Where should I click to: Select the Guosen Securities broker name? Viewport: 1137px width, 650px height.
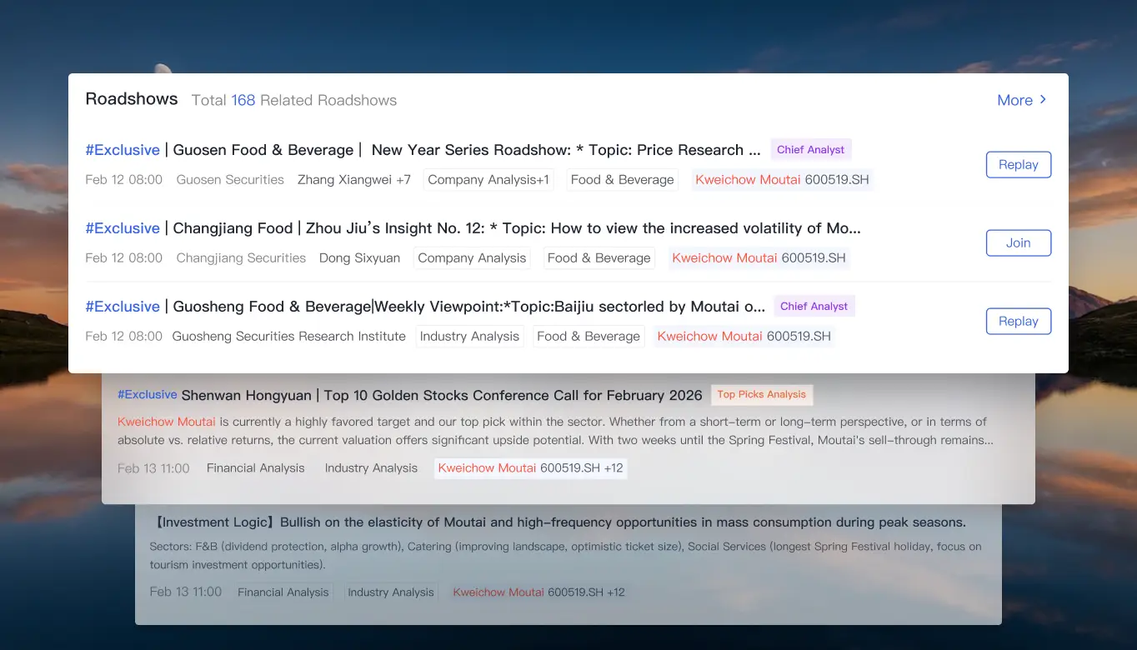click(x=230, y=180)
